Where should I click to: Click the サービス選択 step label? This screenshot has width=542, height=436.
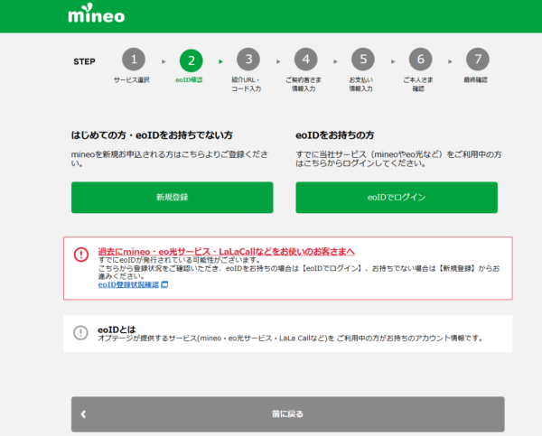coord(132,79)
